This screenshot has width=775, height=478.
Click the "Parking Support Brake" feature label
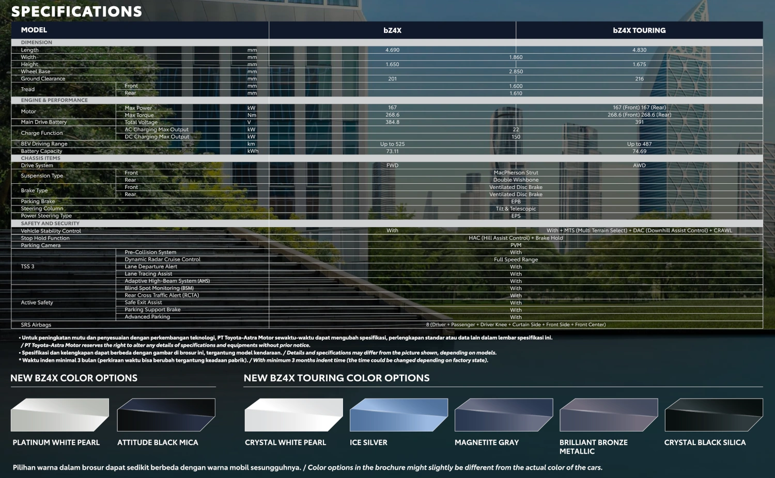(152, 310)
